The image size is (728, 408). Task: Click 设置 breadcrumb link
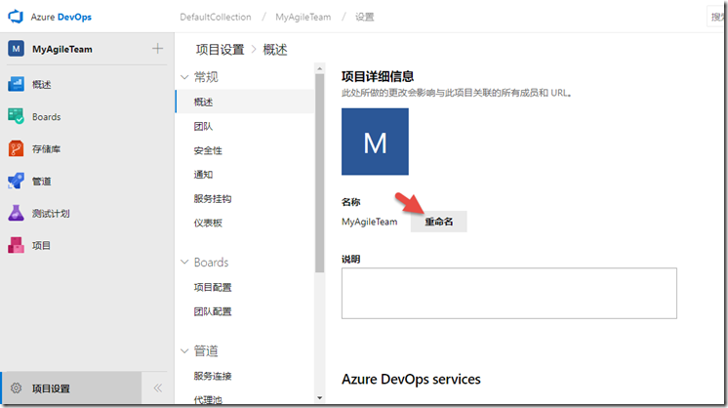tap(364, 18)
